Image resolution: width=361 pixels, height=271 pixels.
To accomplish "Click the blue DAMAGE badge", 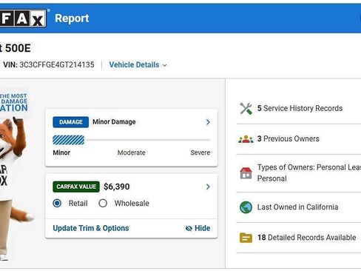I will (71, 122).
